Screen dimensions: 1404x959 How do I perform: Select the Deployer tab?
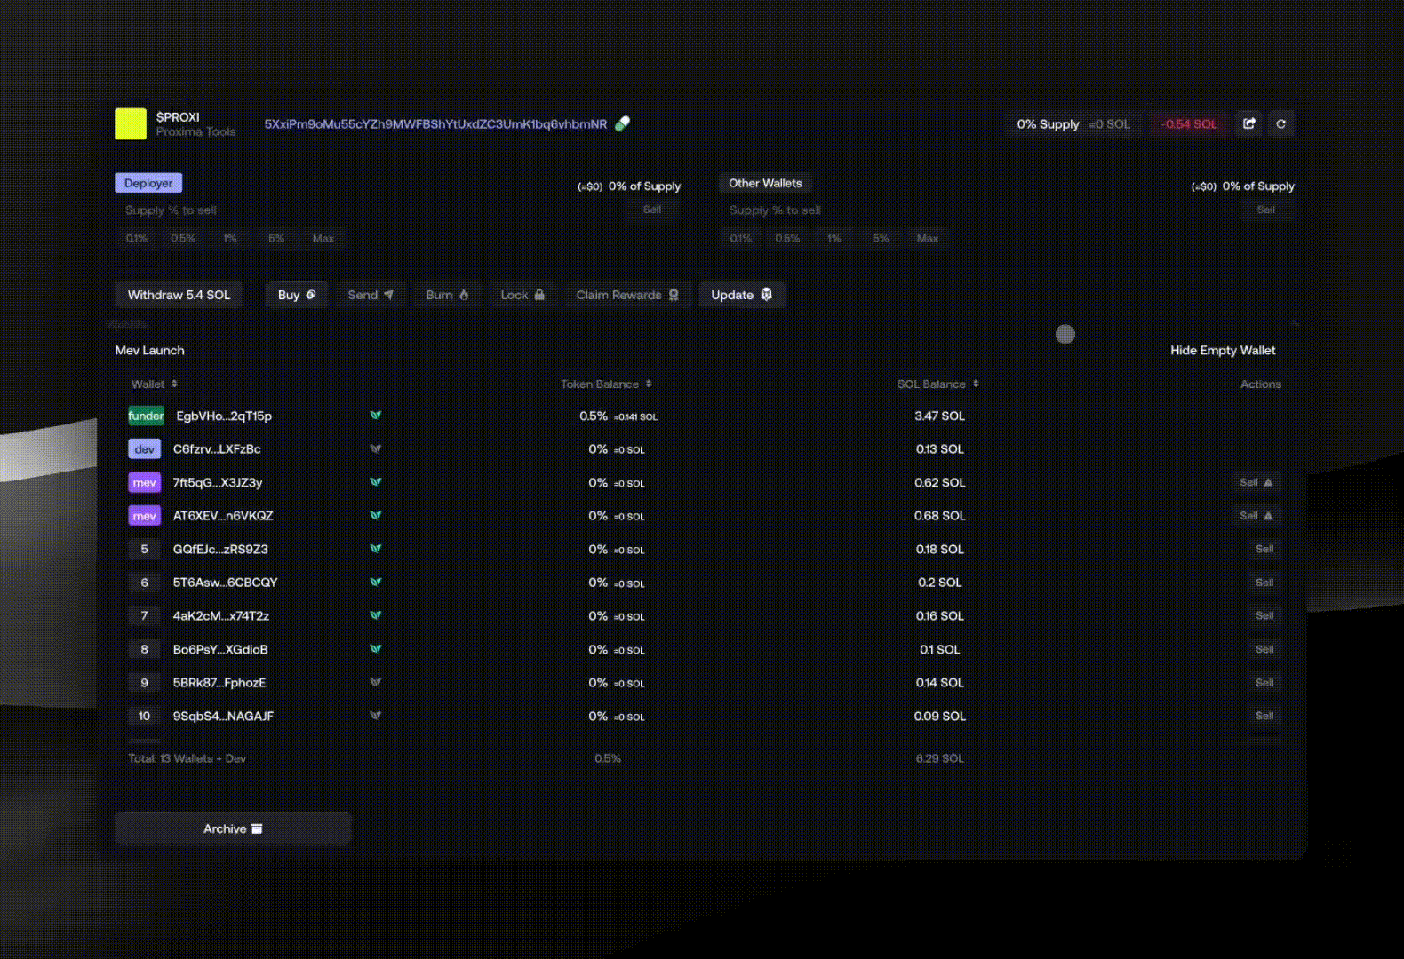click(148, 183)
